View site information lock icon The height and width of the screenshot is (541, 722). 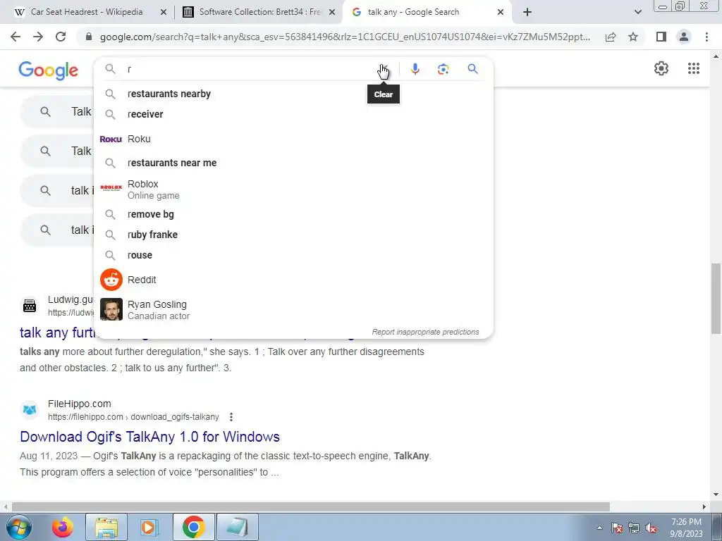(90, 37)
